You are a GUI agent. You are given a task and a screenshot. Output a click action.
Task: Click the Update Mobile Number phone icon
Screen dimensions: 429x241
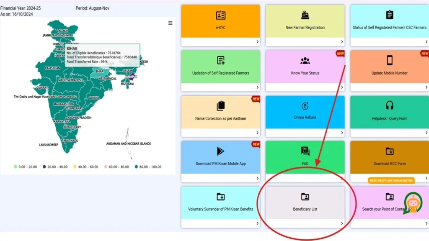pos(390,60)
